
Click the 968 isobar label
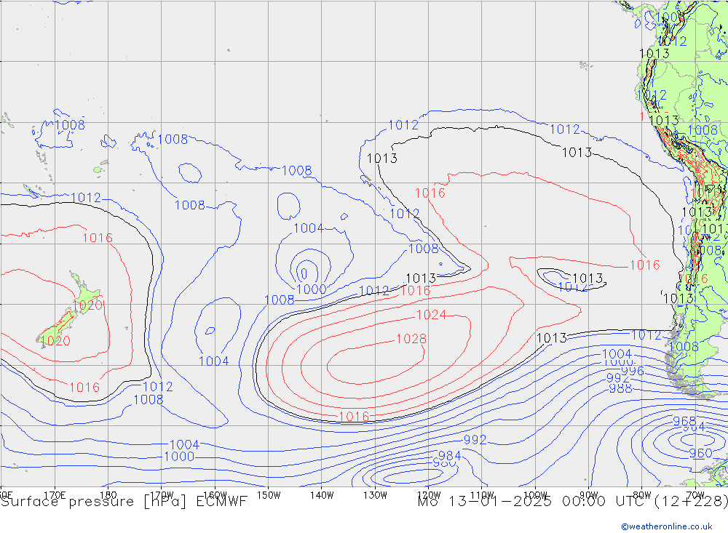[x=684, y=422]
